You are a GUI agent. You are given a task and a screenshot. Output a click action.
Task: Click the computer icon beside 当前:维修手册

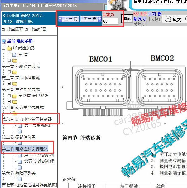click(4, 41)
